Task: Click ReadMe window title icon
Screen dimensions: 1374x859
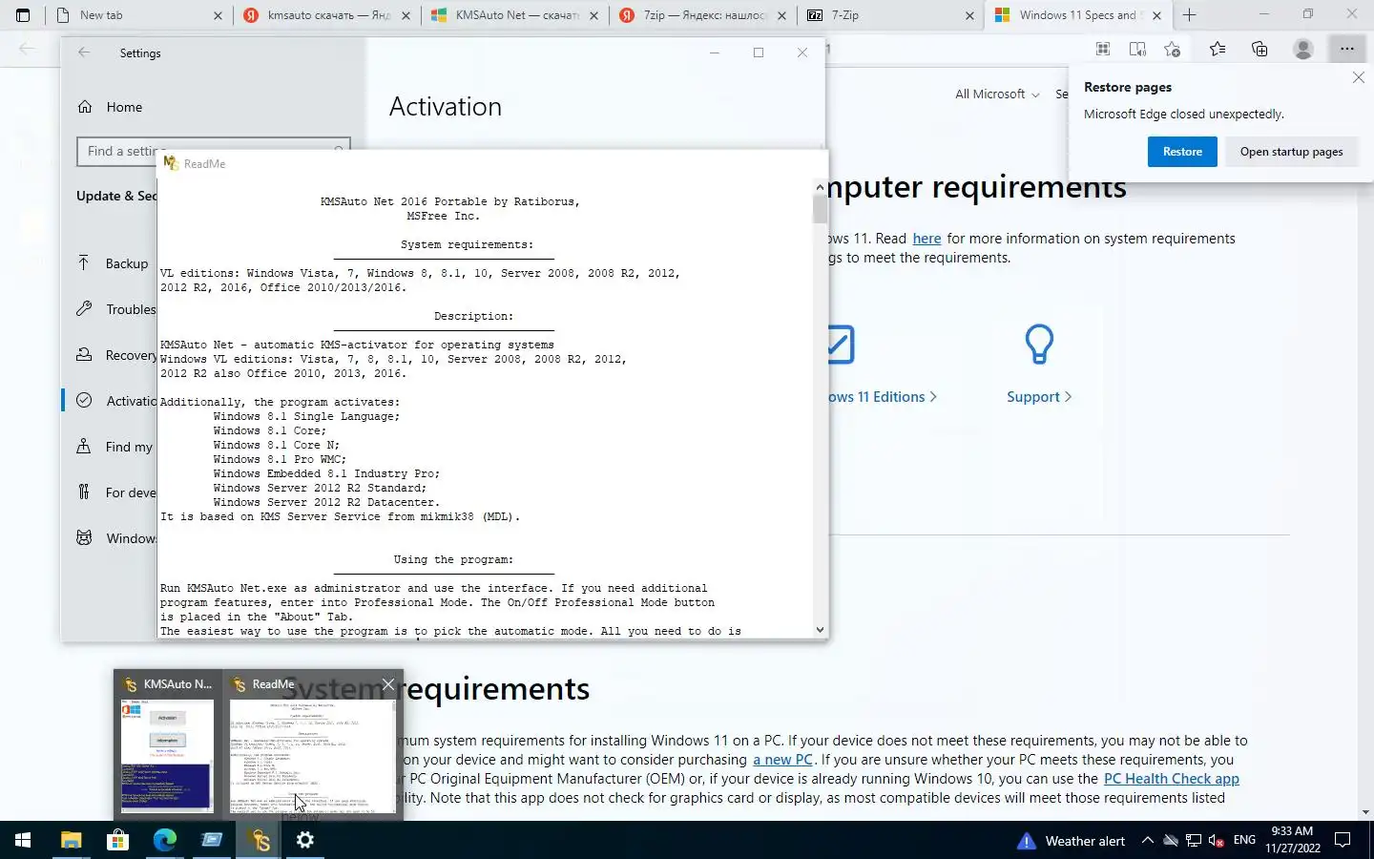Action: 171,163
